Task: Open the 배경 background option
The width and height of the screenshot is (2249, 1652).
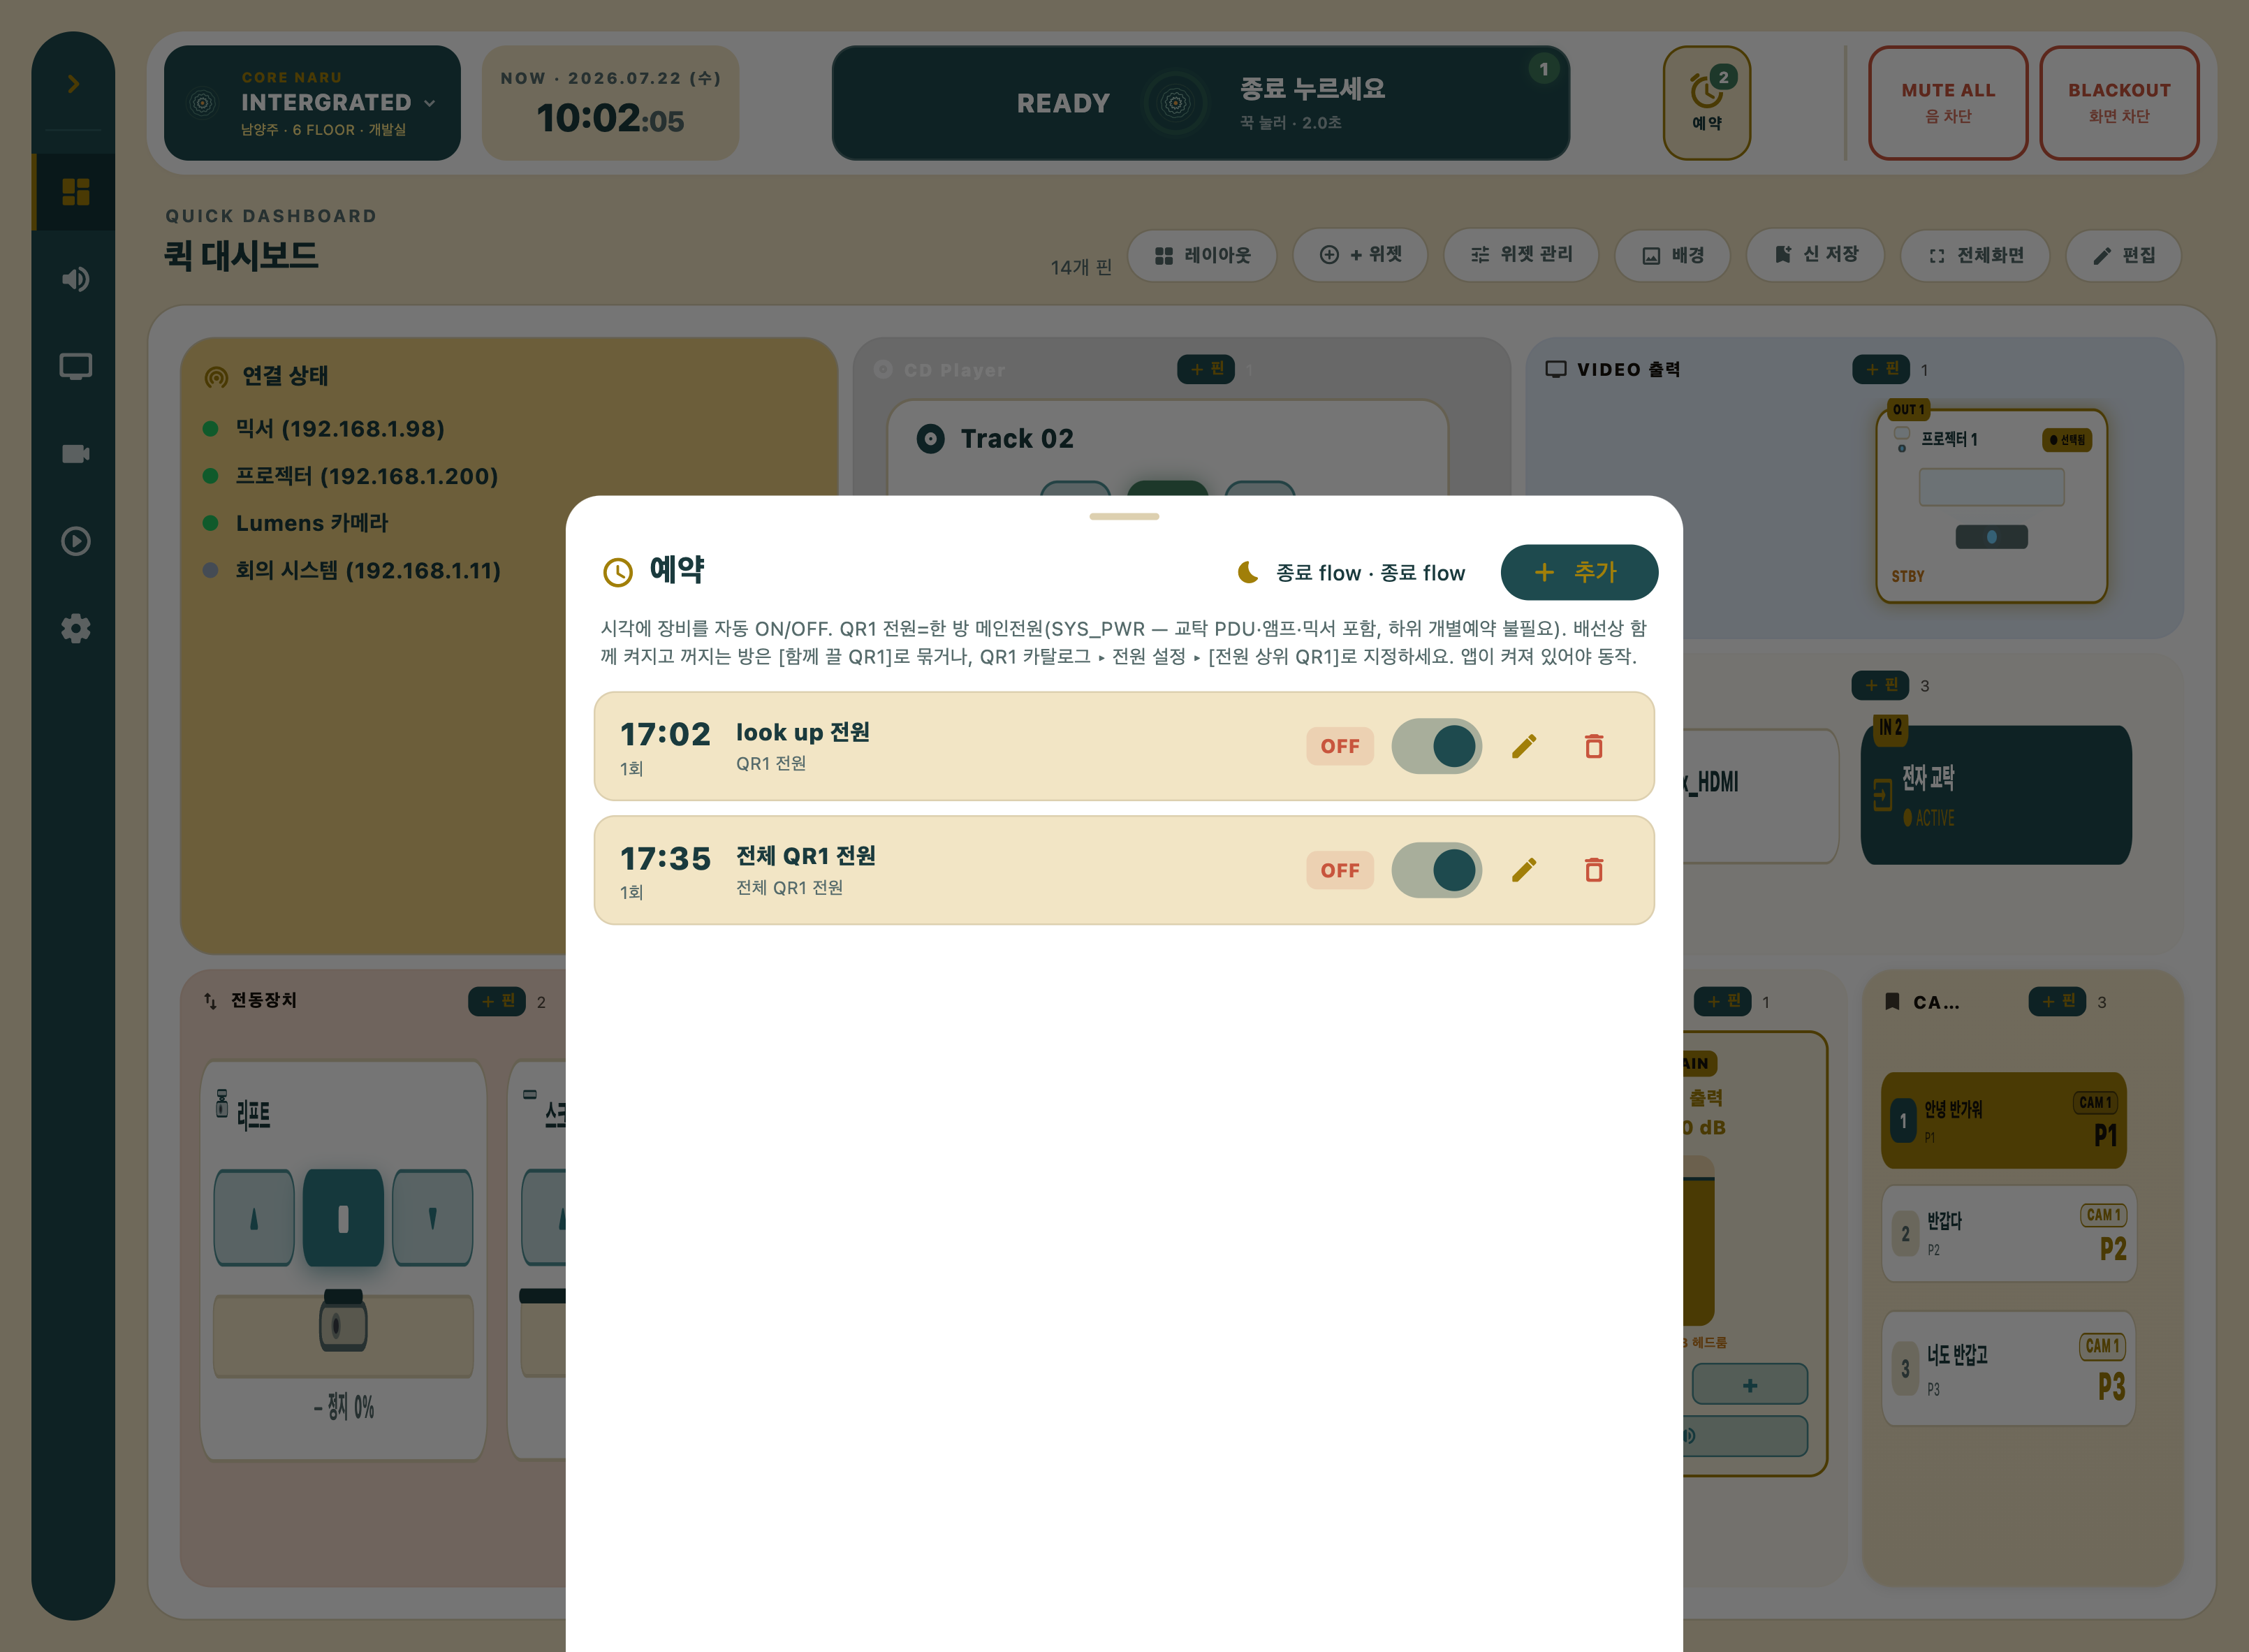Action: click(1673, 256)
